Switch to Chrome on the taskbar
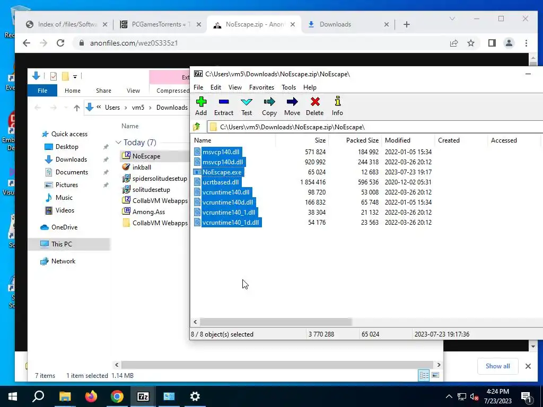The height and width of the screenshot is (407, 543). pos(117,396)
